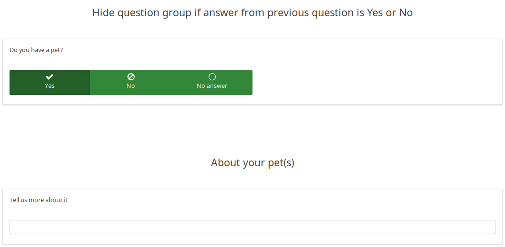Click the ban icon above No
Viewport: 505px width, 247px height.
pos(131,76)
